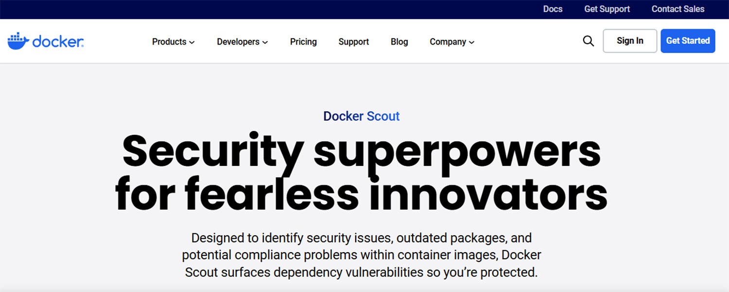
Task: Open the Developers dropdown menu
Action: [238, 42]
